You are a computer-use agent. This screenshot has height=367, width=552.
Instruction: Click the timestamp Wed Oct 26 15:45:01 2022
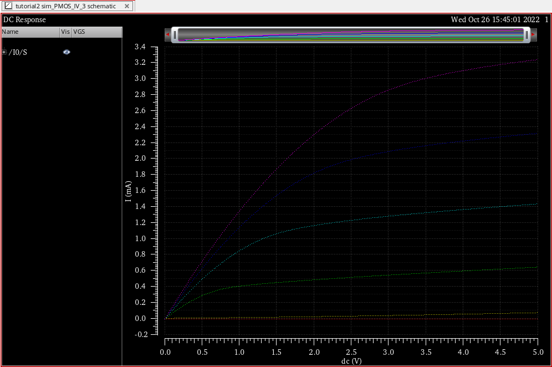pos(495,20)
